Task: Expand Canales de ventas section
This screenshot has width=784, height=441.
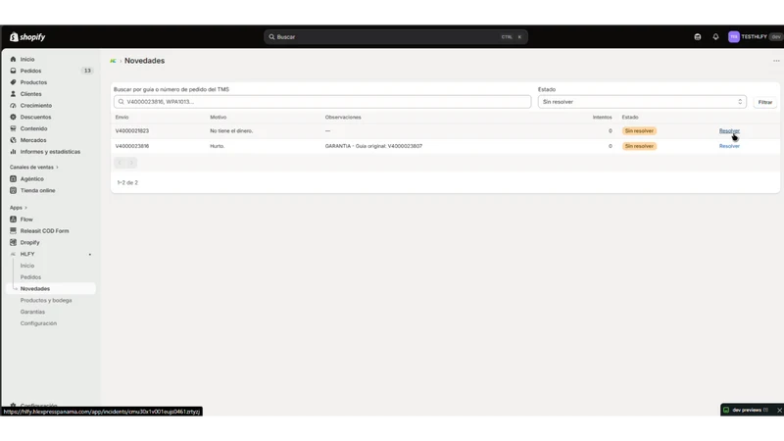Action: [x=34, y=167]
